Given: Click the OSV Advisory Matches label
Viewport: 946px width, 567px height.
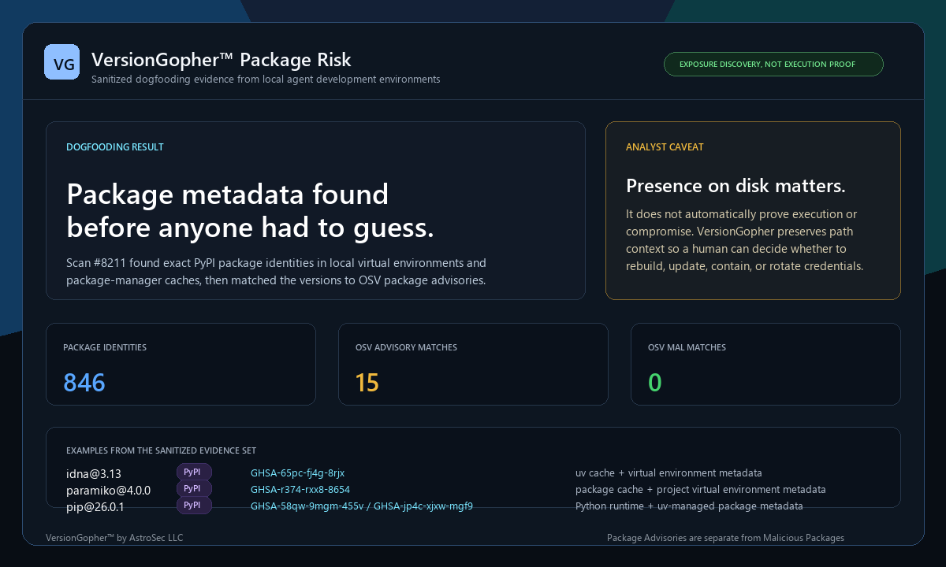Looking at the screenshot, I should tap(406, 347).
